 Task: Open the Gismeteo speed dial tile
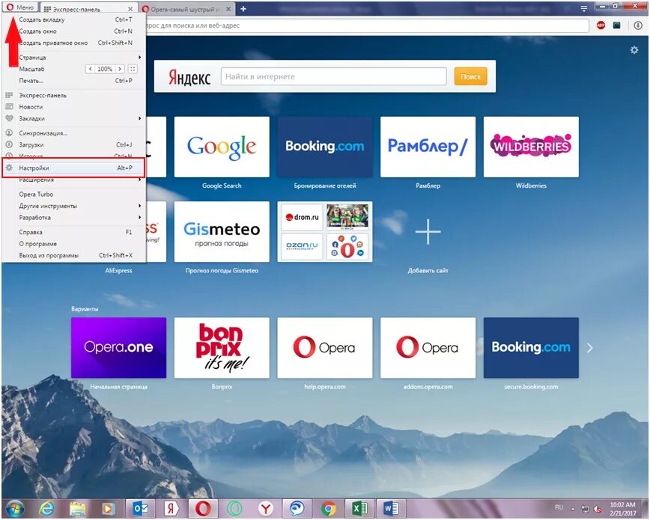point(222,232)
